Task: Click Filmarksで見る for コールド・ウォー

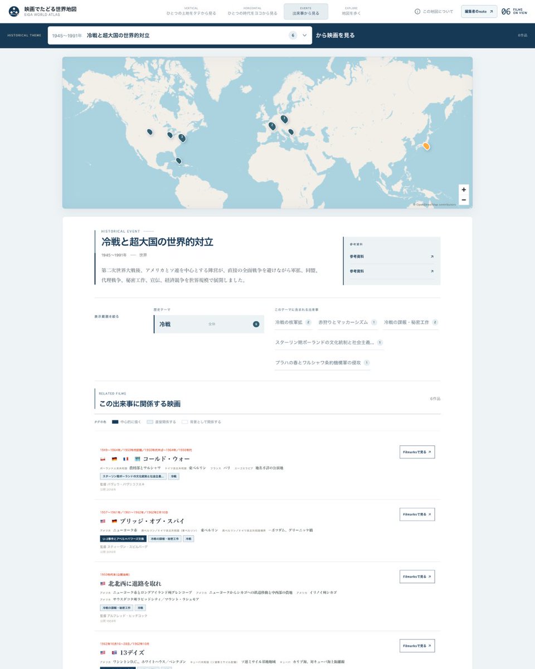Action: click(x=417, y=452)
